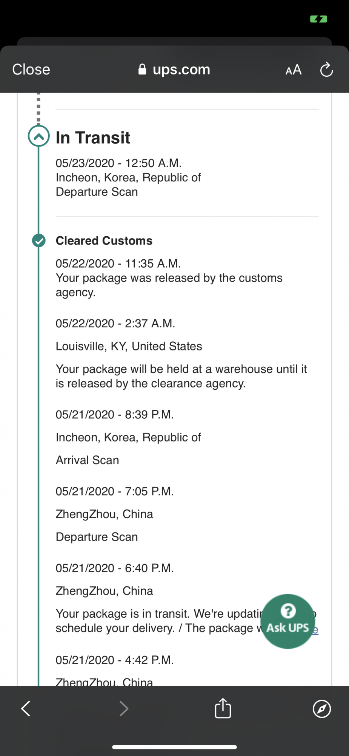Reload the ups.com page
The image size is (349, 756).
pos(326,70)
